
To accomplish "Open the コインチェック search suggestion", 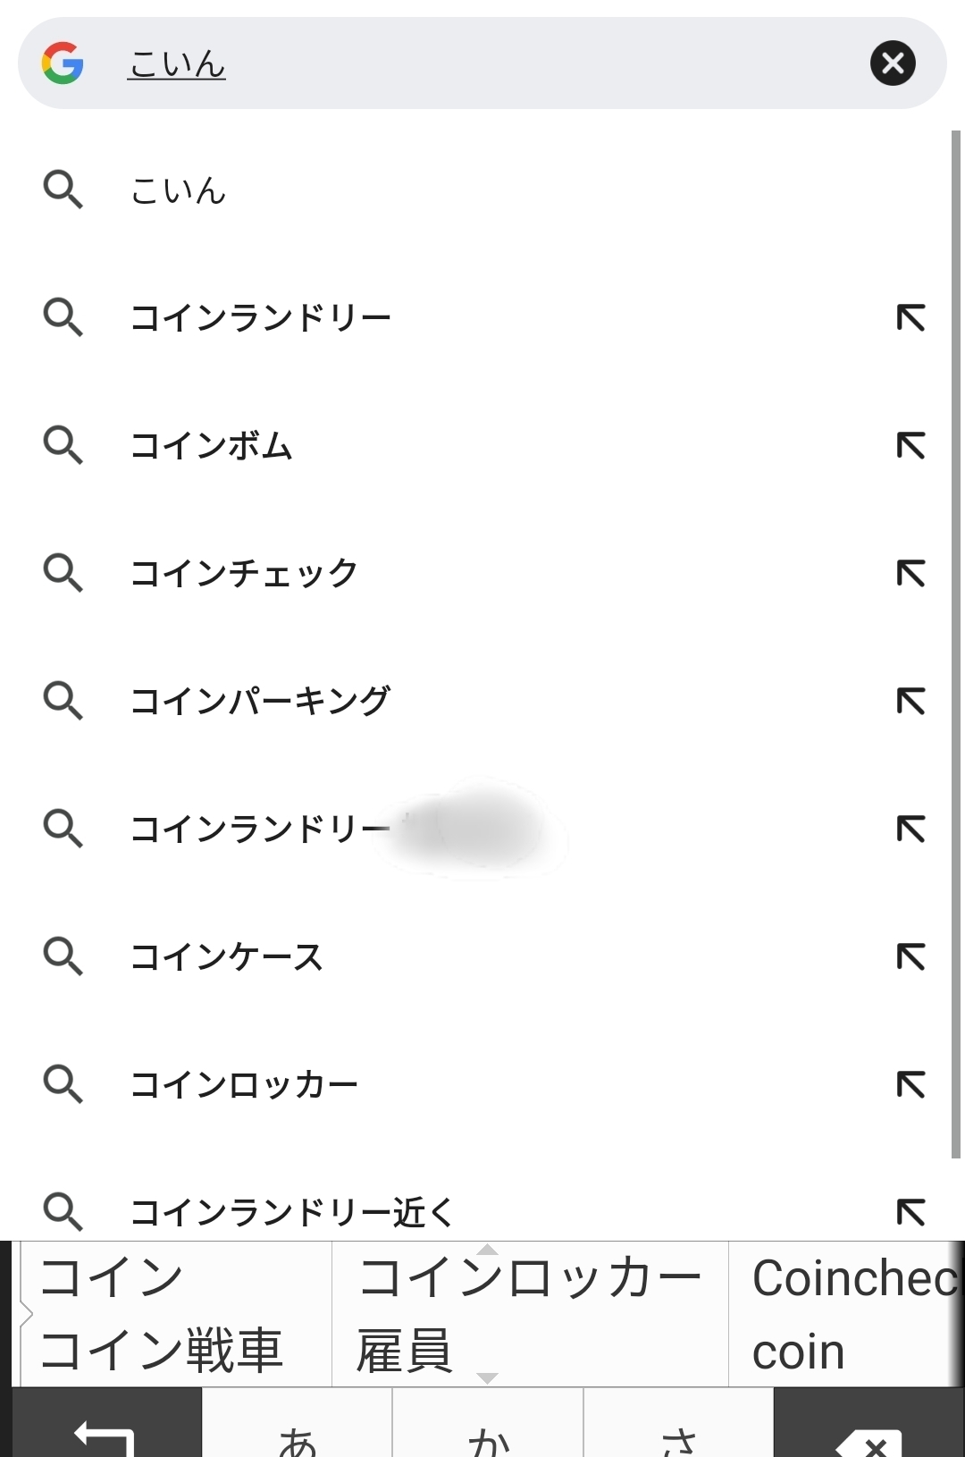I will (x=244, y=574).
